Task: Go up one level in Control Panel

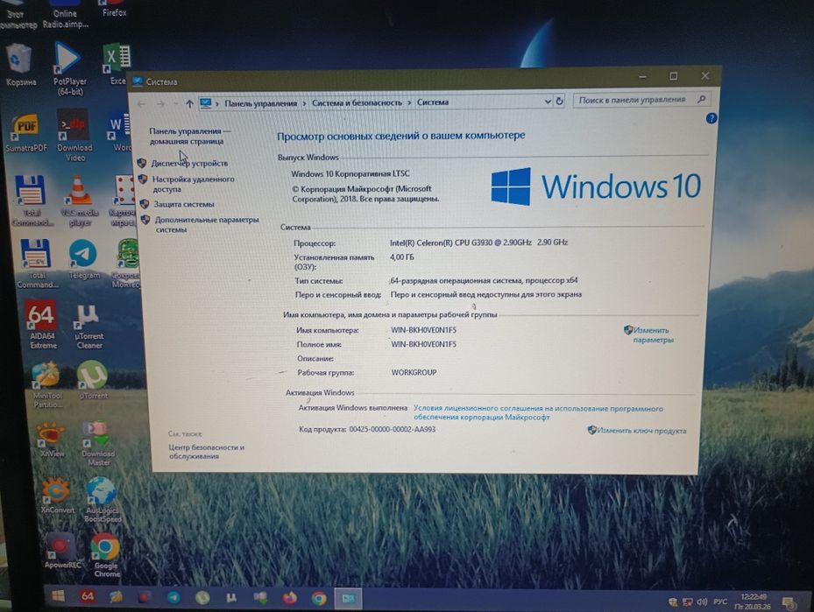Action: [189, 103]
